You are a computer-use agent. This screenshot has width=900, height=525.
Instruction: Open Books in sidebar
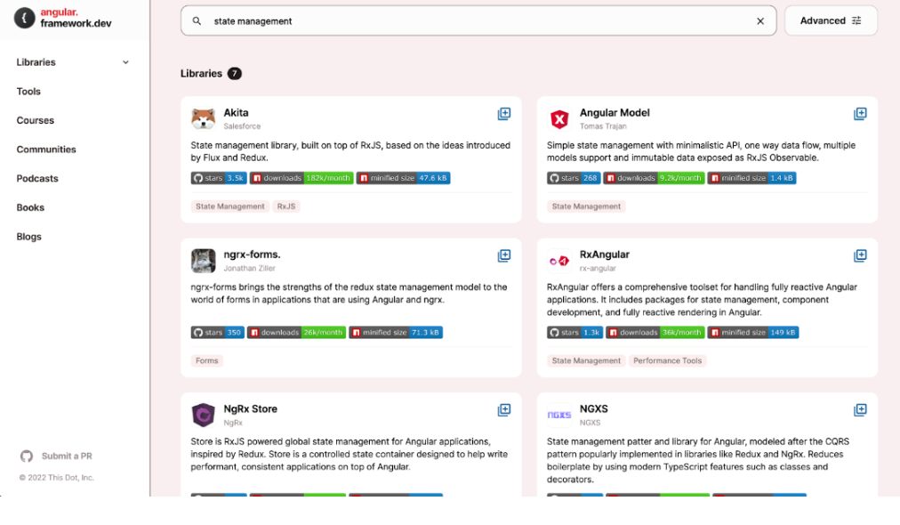(30, 207)
